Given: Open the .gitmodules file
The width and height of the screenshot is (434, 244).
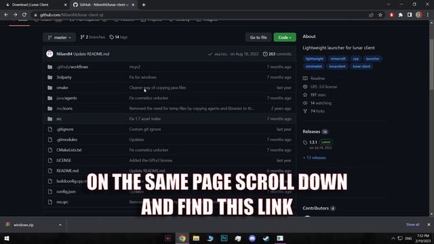Looking at the screenshot, I should 67,140.
